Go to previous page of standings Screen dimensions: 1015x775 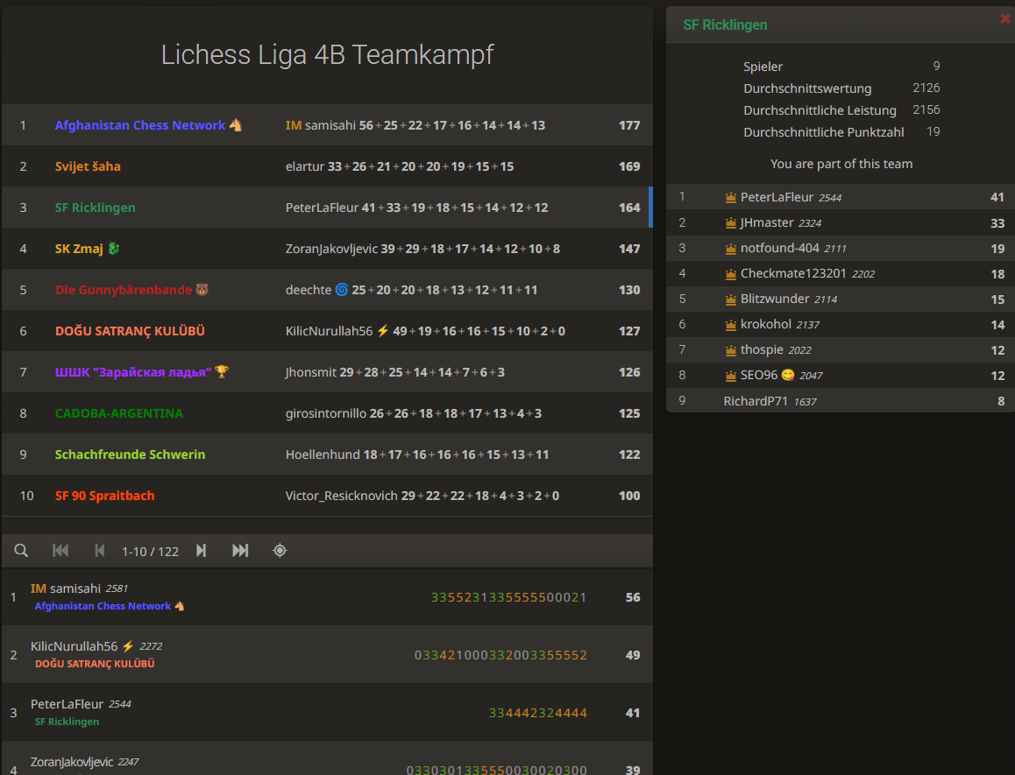click(x=100, y=551)
